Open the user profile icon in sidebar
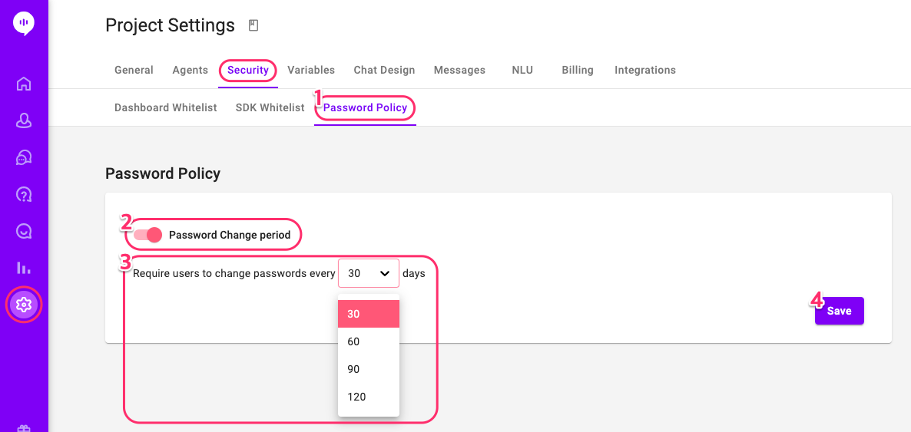The image size is (911, 432). point(24,120)
